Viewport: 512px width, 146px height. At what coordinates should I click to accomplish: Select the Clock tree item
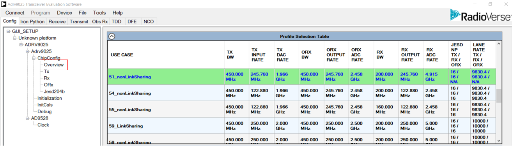coord(43,125)
